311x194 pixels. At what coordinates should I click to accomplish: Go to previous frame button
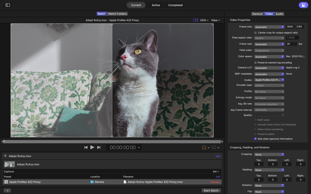pos(86,148)
